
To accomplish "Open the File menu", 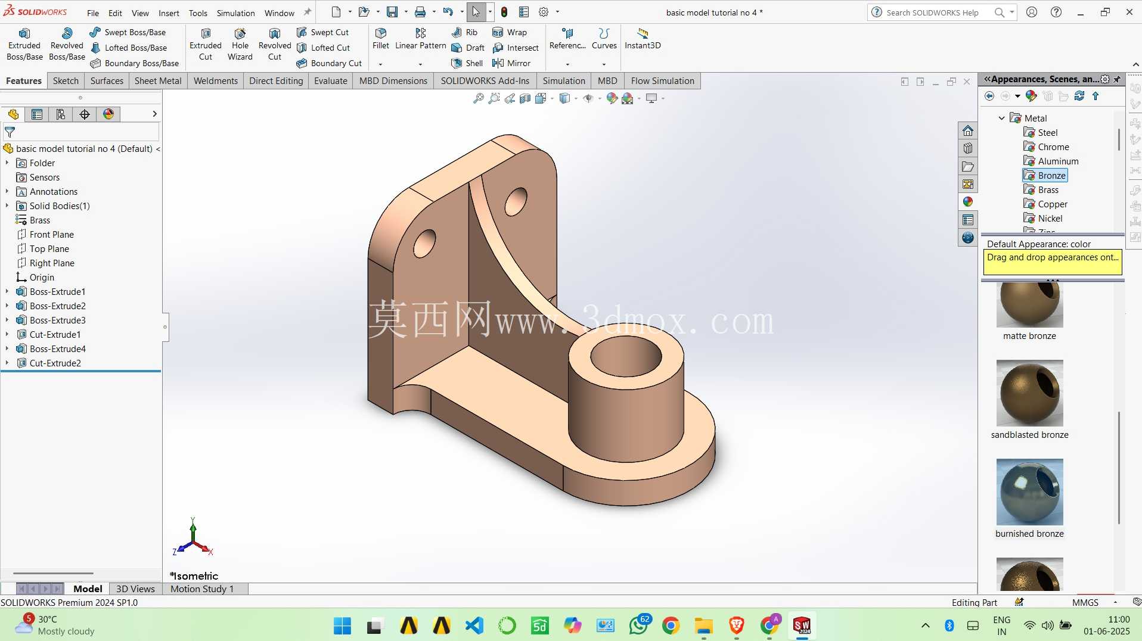I will click(x=93, y=13).
